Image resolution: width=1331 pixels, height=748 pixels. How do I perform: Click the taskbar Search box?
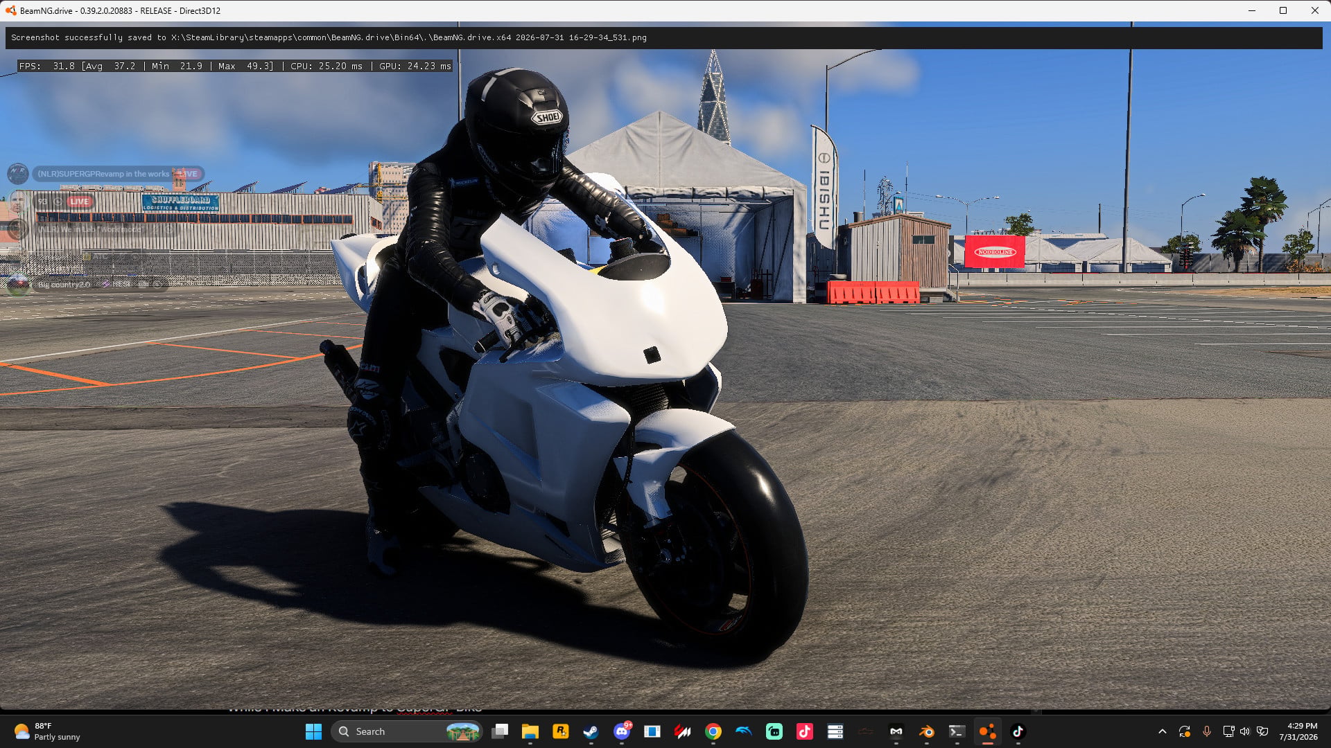(x=408, y=731)
